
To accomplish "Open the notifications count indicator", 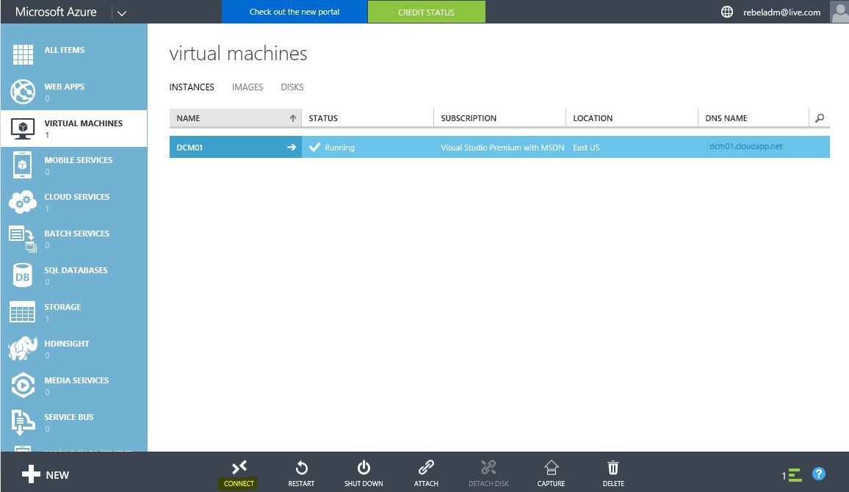I will pos(792,475).
